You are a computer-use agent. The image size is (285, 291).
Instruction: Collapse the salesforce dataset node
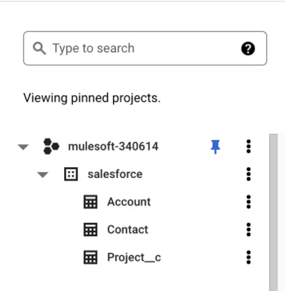(43, 175)
